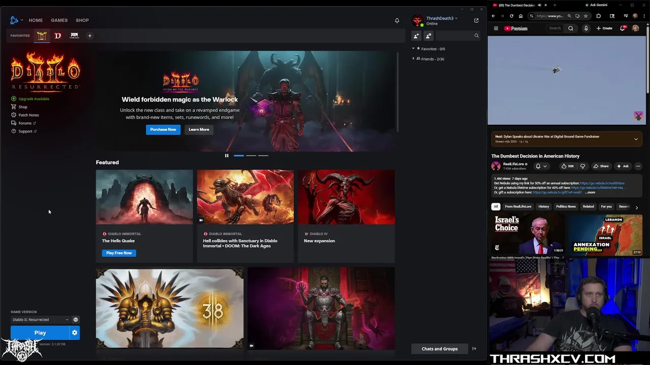Expand video description with ...more
650x365 pixels.
click(x=590, y=193)
